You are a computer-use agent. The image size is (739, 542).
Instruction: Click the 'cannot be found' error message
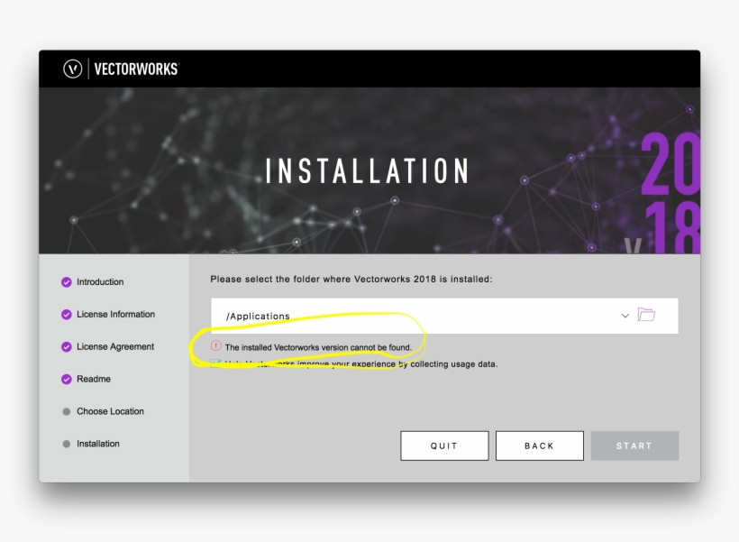pyautogui.click(x=318, y=347)
